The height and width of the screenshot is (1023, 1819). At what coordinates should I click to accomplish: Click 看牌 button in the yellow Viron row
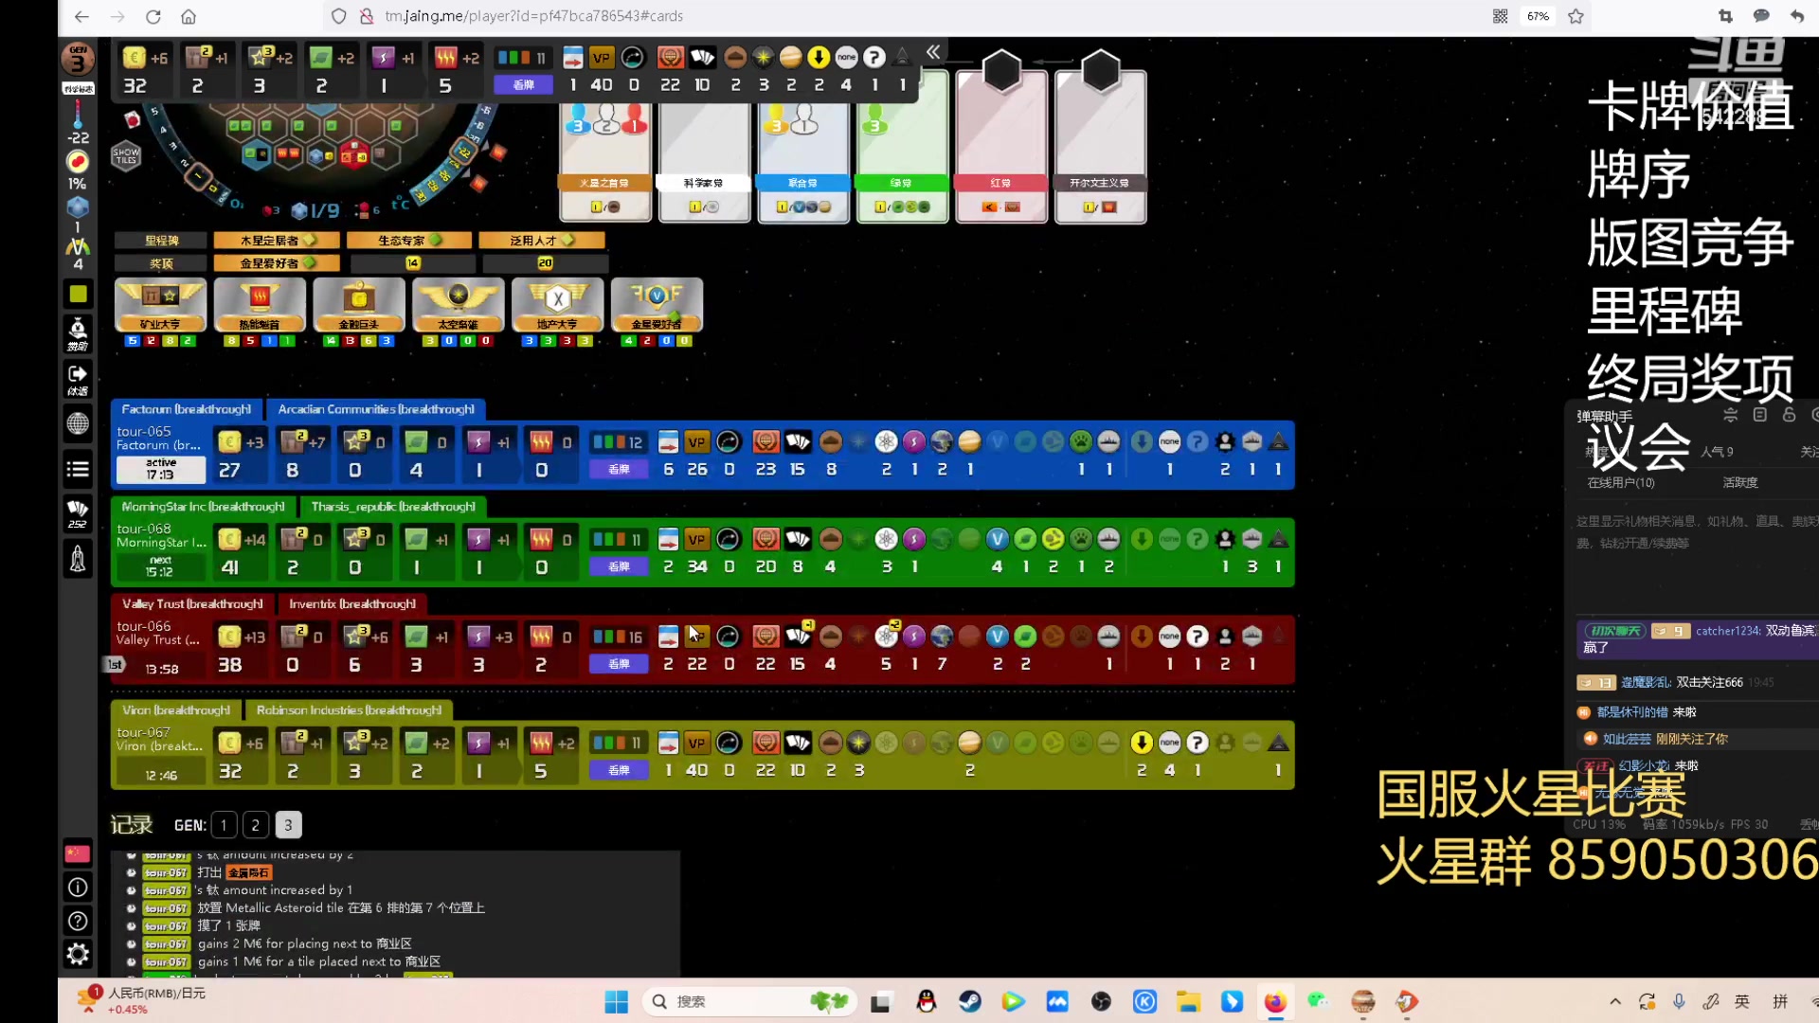pyautogui.click(x=619, y=770)
